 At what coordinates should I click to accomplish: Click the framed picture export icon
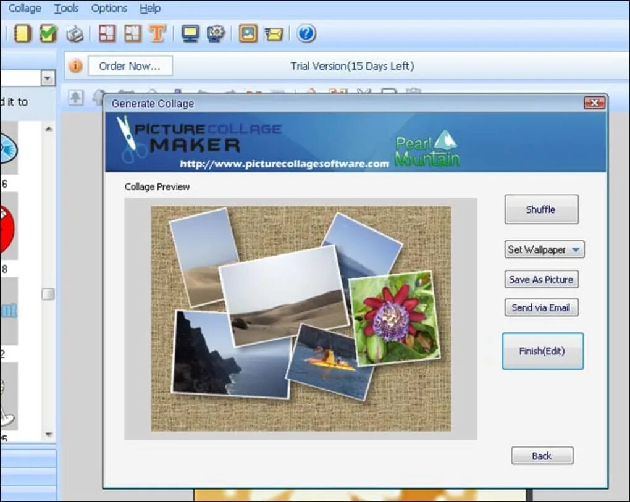pyautogui.click(x=248, y=33)
